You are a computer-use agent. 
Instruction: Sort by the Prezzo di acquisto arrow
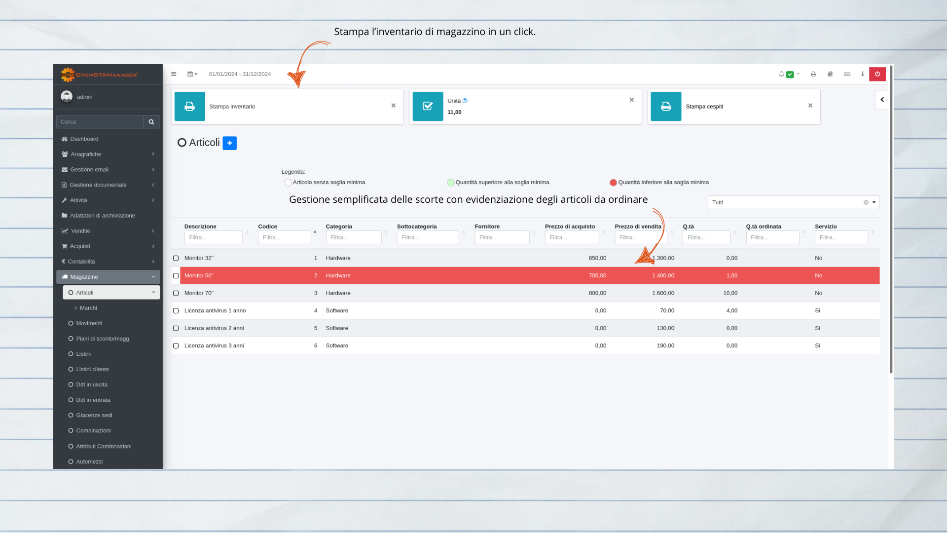coord(604,231)
